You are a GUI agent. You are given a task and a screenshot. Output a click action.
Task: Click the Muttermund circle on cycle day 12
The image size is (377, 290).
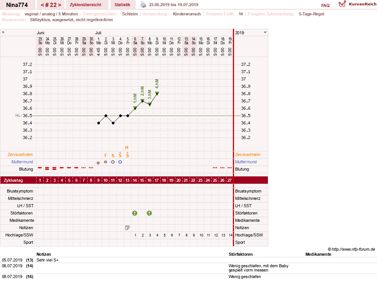pos(120,162)
